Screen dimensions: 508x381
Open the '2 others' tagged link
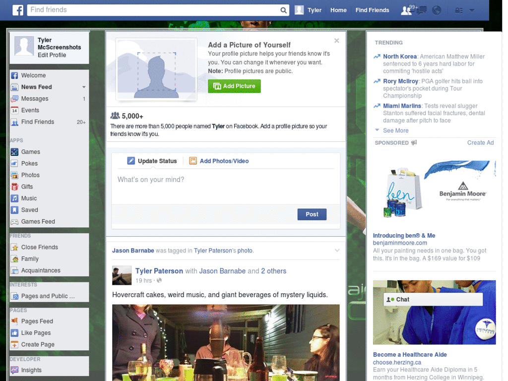point(274,271)
